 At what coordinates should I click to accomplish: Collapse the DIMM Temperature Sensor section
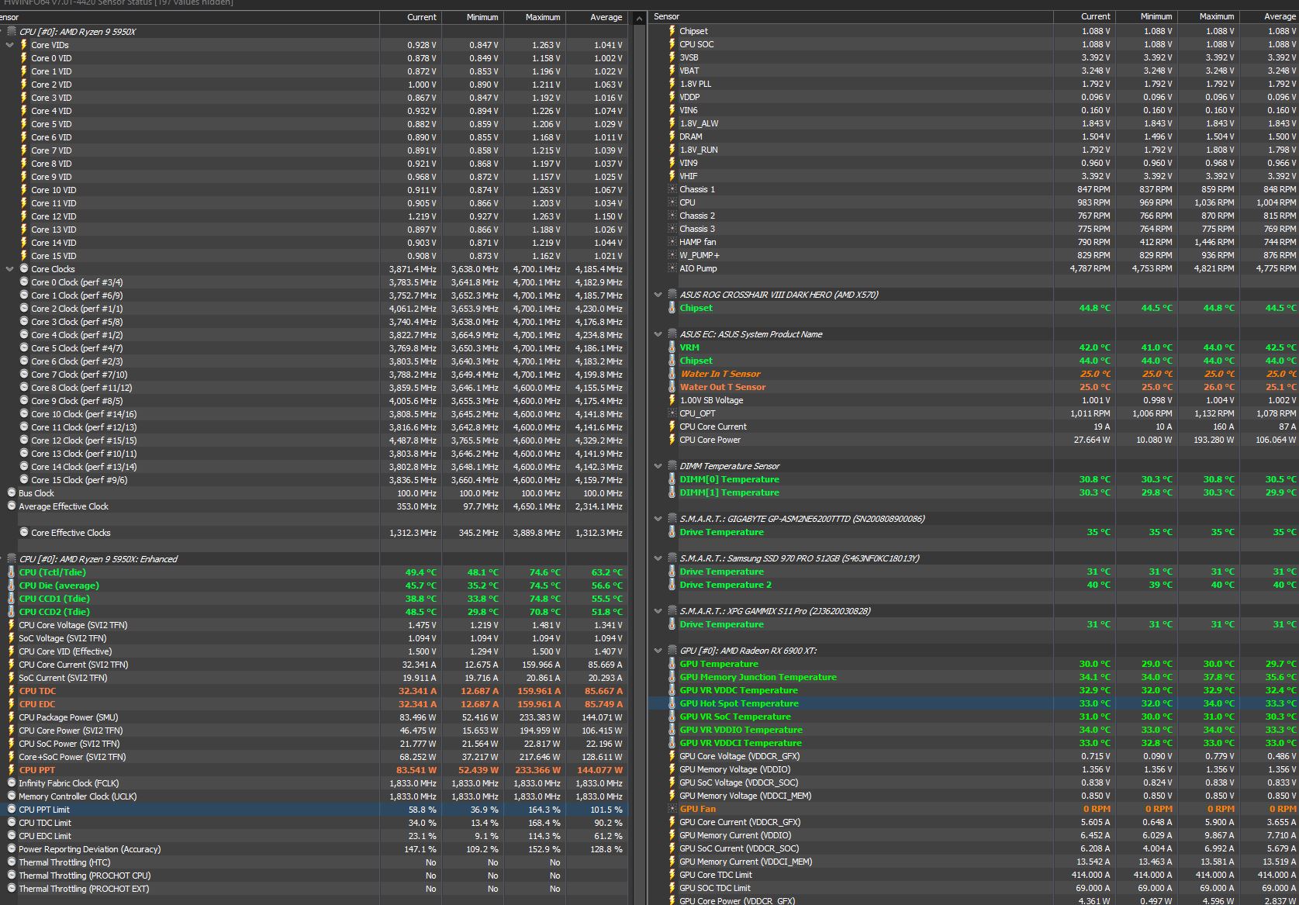[658, 466]
